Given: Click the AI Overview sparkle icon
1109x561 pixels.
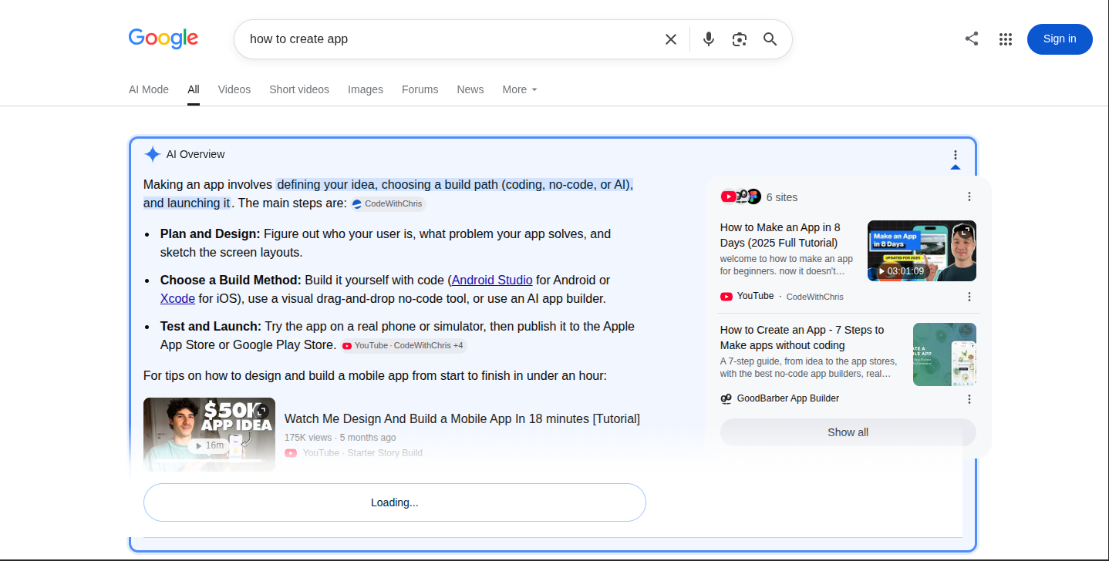Looking at the screenshot, I should (x=153, y=154).
